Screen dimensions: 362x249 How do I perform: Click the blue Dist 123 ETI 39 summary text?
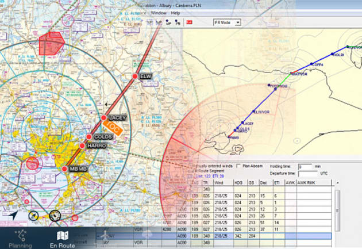coord(210,176)
